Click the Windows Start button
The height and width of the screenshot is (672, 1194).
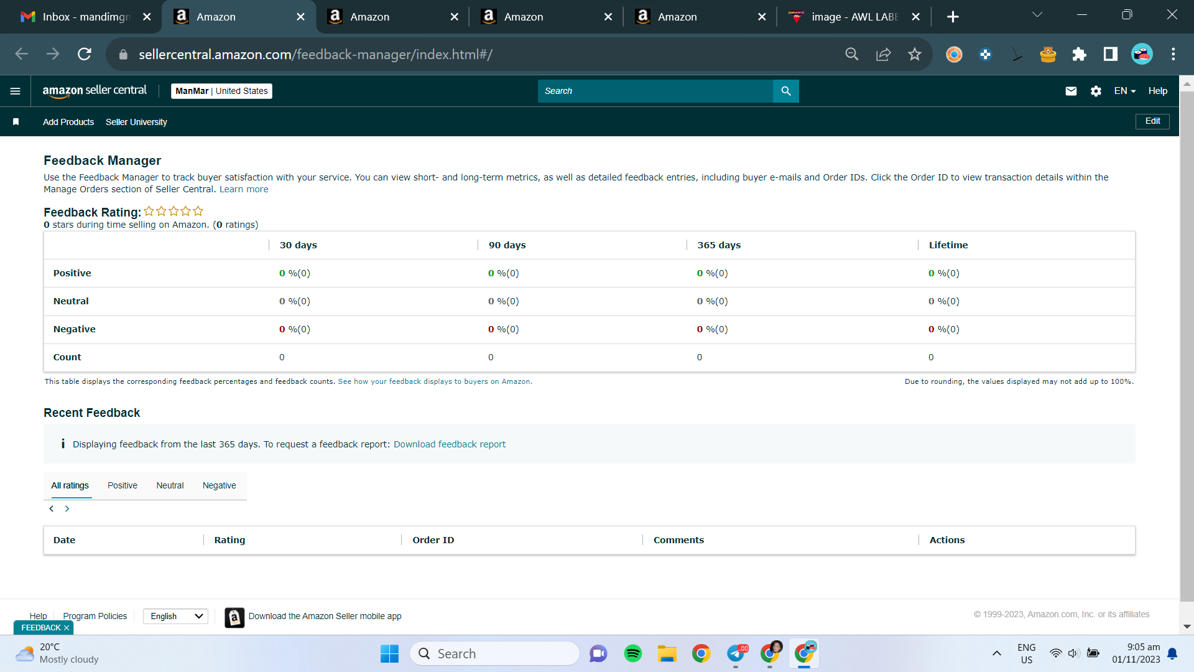click(389, 653)
